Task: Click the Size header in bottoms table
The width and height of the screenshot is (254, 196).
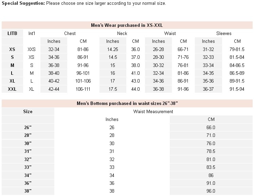Action: 28,111
